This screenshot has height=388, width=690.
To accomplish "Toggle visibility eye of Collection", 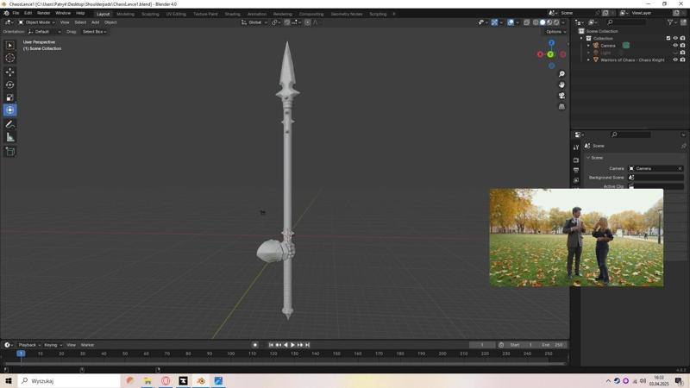I will point(675,38).
